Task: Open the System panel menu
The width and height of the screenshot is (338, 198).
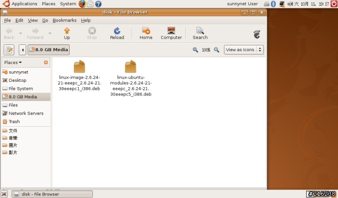Action: tap(68, 4)
